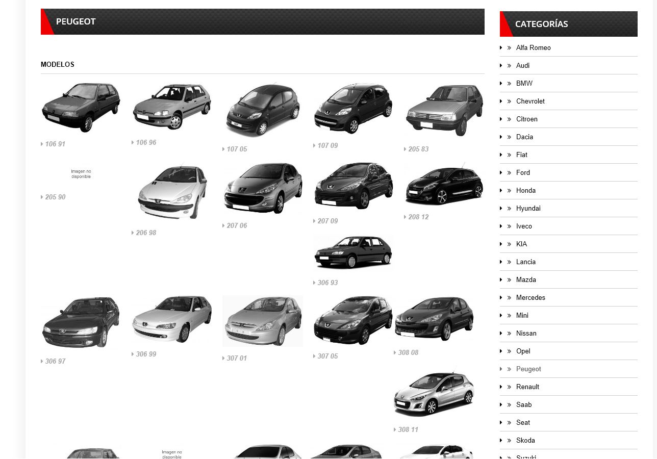Screen dimensions: 657x459
Task: Select the 306 97 car photo
Action: click(81, 323)
